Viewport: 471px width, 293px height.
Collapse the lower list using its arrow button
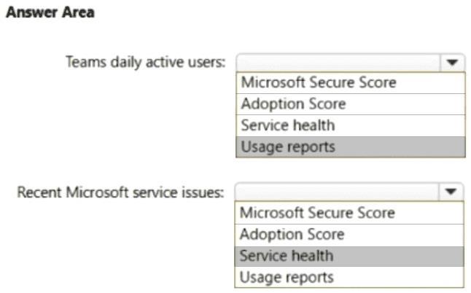pyautogui.click(x=451, y=192)
